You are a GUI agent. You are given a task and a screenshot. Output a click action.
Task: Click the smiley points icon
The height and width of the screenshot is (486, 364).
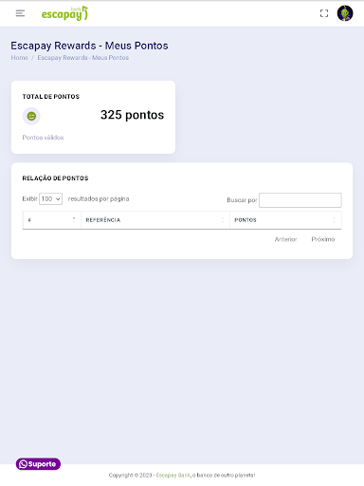click(x=31, y=116)
